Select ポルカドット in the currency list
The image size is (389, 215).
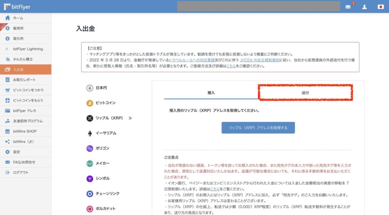pyautogui.click(x=106, y=209)
